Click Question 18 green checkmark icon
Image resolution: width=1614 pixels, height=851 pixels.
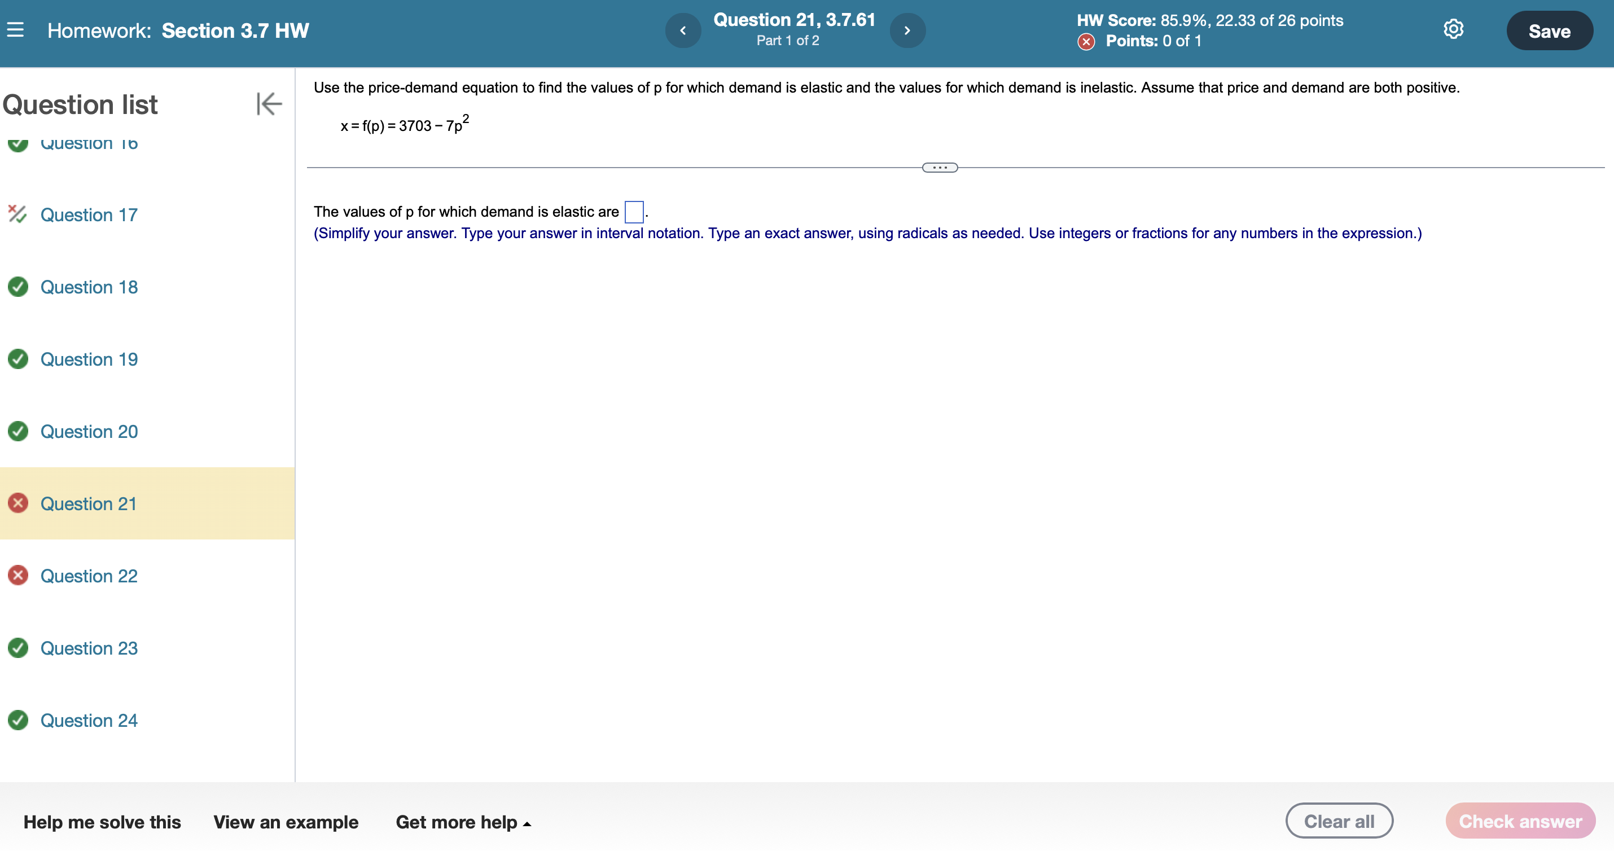click(x=18, y=286)
